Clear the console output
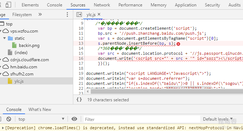 9,119
